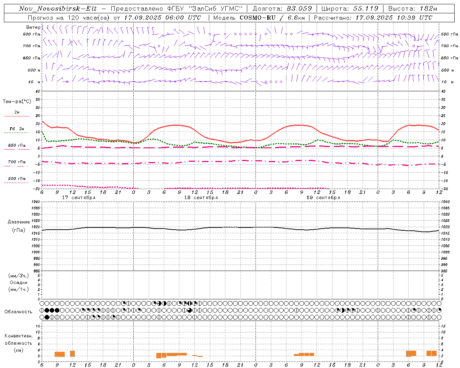Click the station title Nov_Novosibirsk-Elt
Image resolution: width=460 pixels, height=368 pixels.
(x=57, y=9)
